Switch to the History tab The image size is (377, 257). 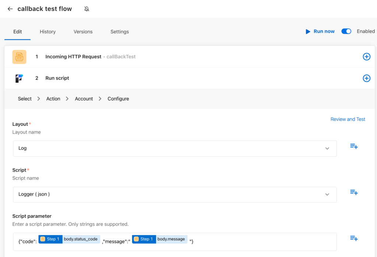pos(47,32)
